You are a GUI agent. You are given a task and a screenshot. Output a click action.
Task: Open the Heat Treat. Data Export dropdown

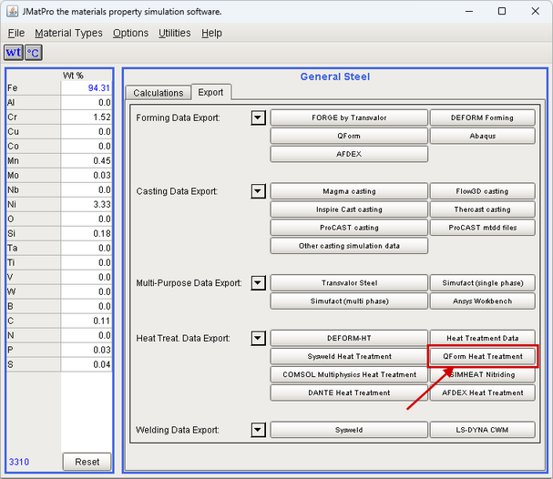point(258,339)
